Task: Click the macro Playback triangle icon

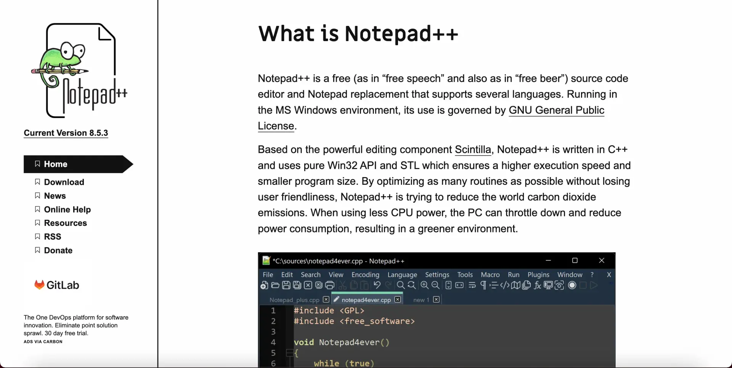Action: point(594,285)
